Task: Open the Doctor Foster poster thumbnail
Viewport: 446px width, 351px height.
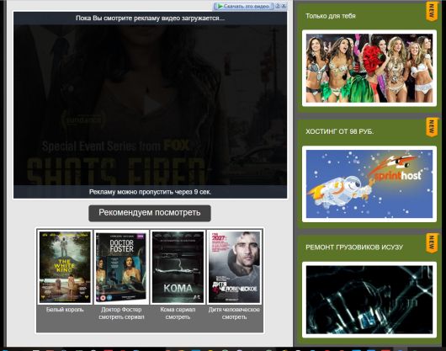Action: (121, 267)
